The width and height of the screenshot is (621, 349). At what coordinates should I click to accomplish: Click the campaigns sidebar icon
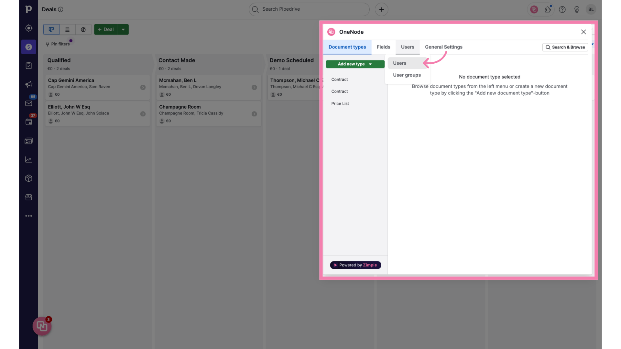[28, 84]
